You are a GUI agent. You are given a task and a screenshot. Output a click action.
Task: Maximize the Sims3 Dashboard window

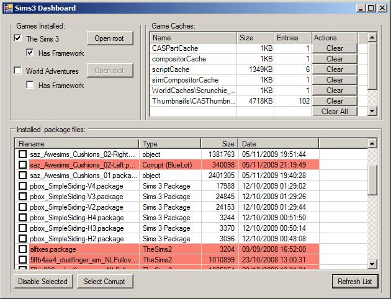click(371, 8)
